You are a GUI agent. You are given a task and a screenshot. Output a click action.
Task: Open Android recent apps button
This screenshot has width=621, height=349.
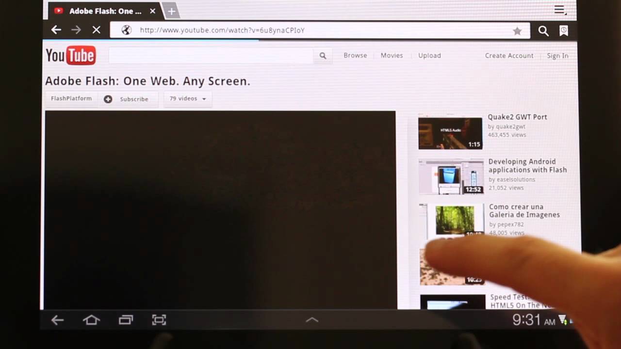pyautogui.click(x=126, y=320)
